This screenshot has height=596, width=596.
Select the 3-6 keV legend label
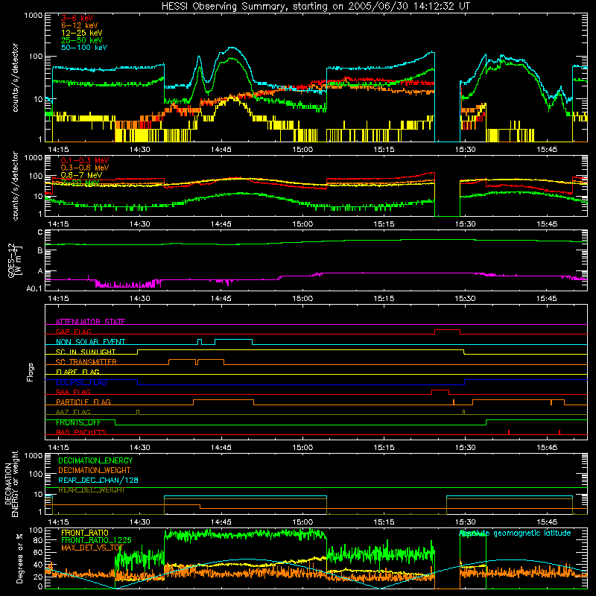(77, 18)
